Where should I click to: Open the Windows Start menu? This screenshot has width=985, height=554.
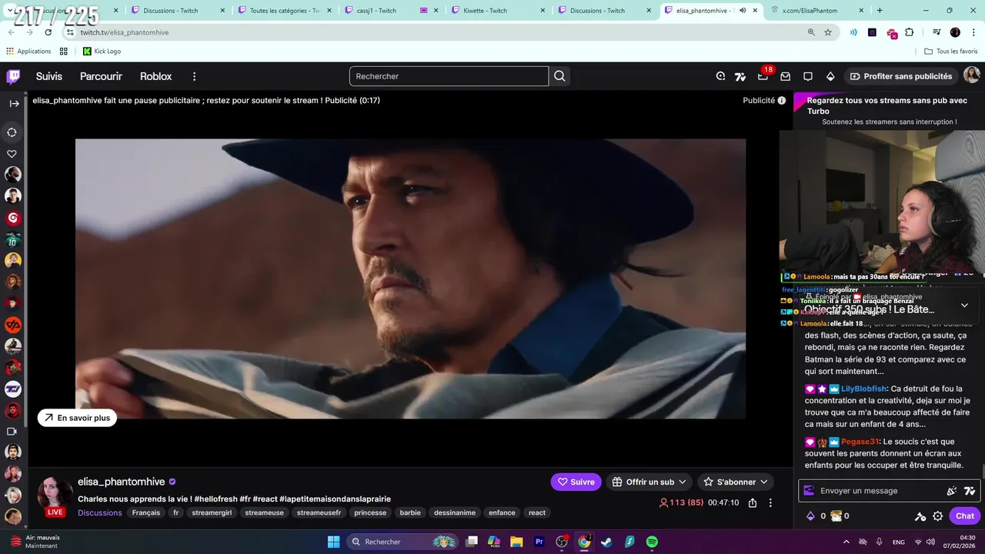pyautogui.click(x=333, y=542)
